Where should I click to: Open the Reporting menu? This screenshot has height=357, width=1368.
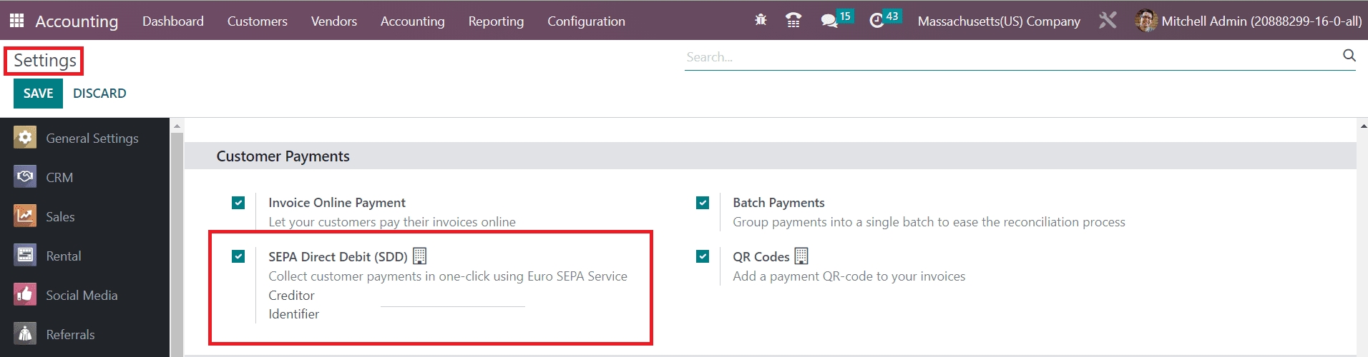coord(496,21)
